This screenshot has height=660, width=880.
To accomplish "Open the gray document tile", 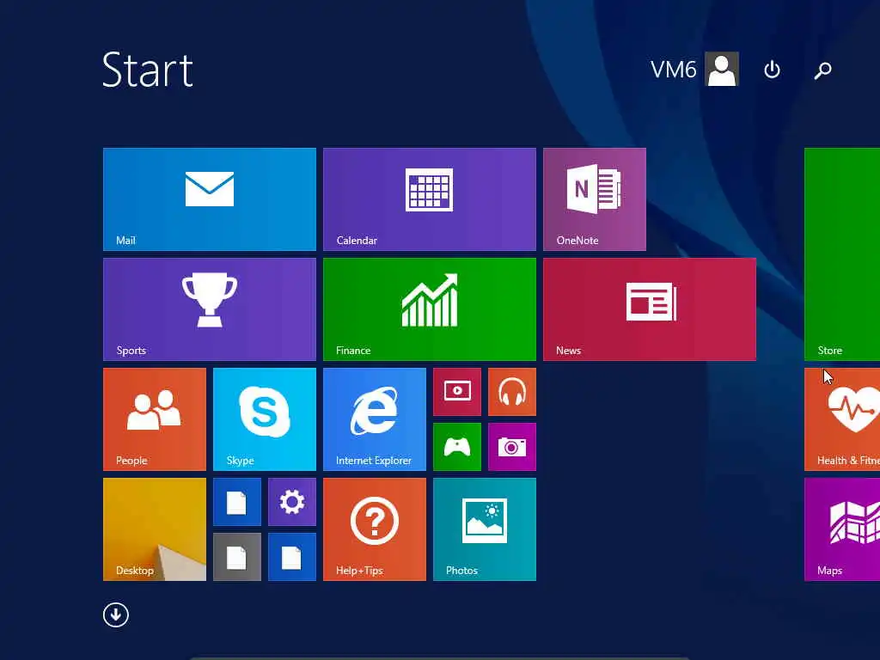I will [x=237, y=557].
